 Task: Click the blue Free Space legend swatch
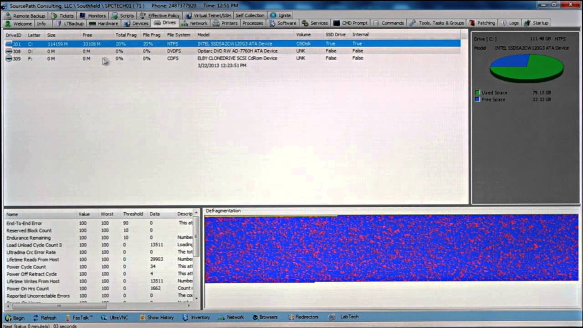(x=477, y=99)
